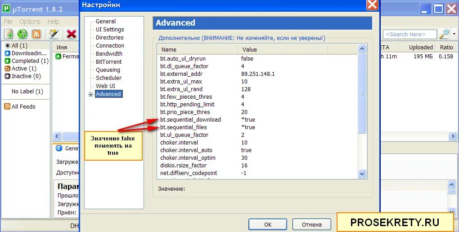Select bt.http_pending_limit row
The image size is (459, 232).
pos(257,104)
